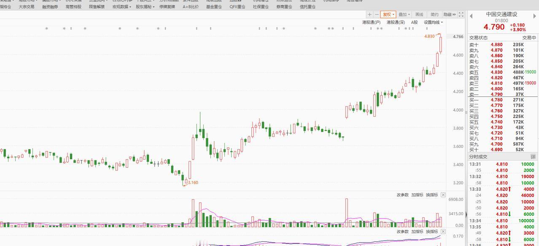Open 券商重仓 tab

(x=284, y=7)
